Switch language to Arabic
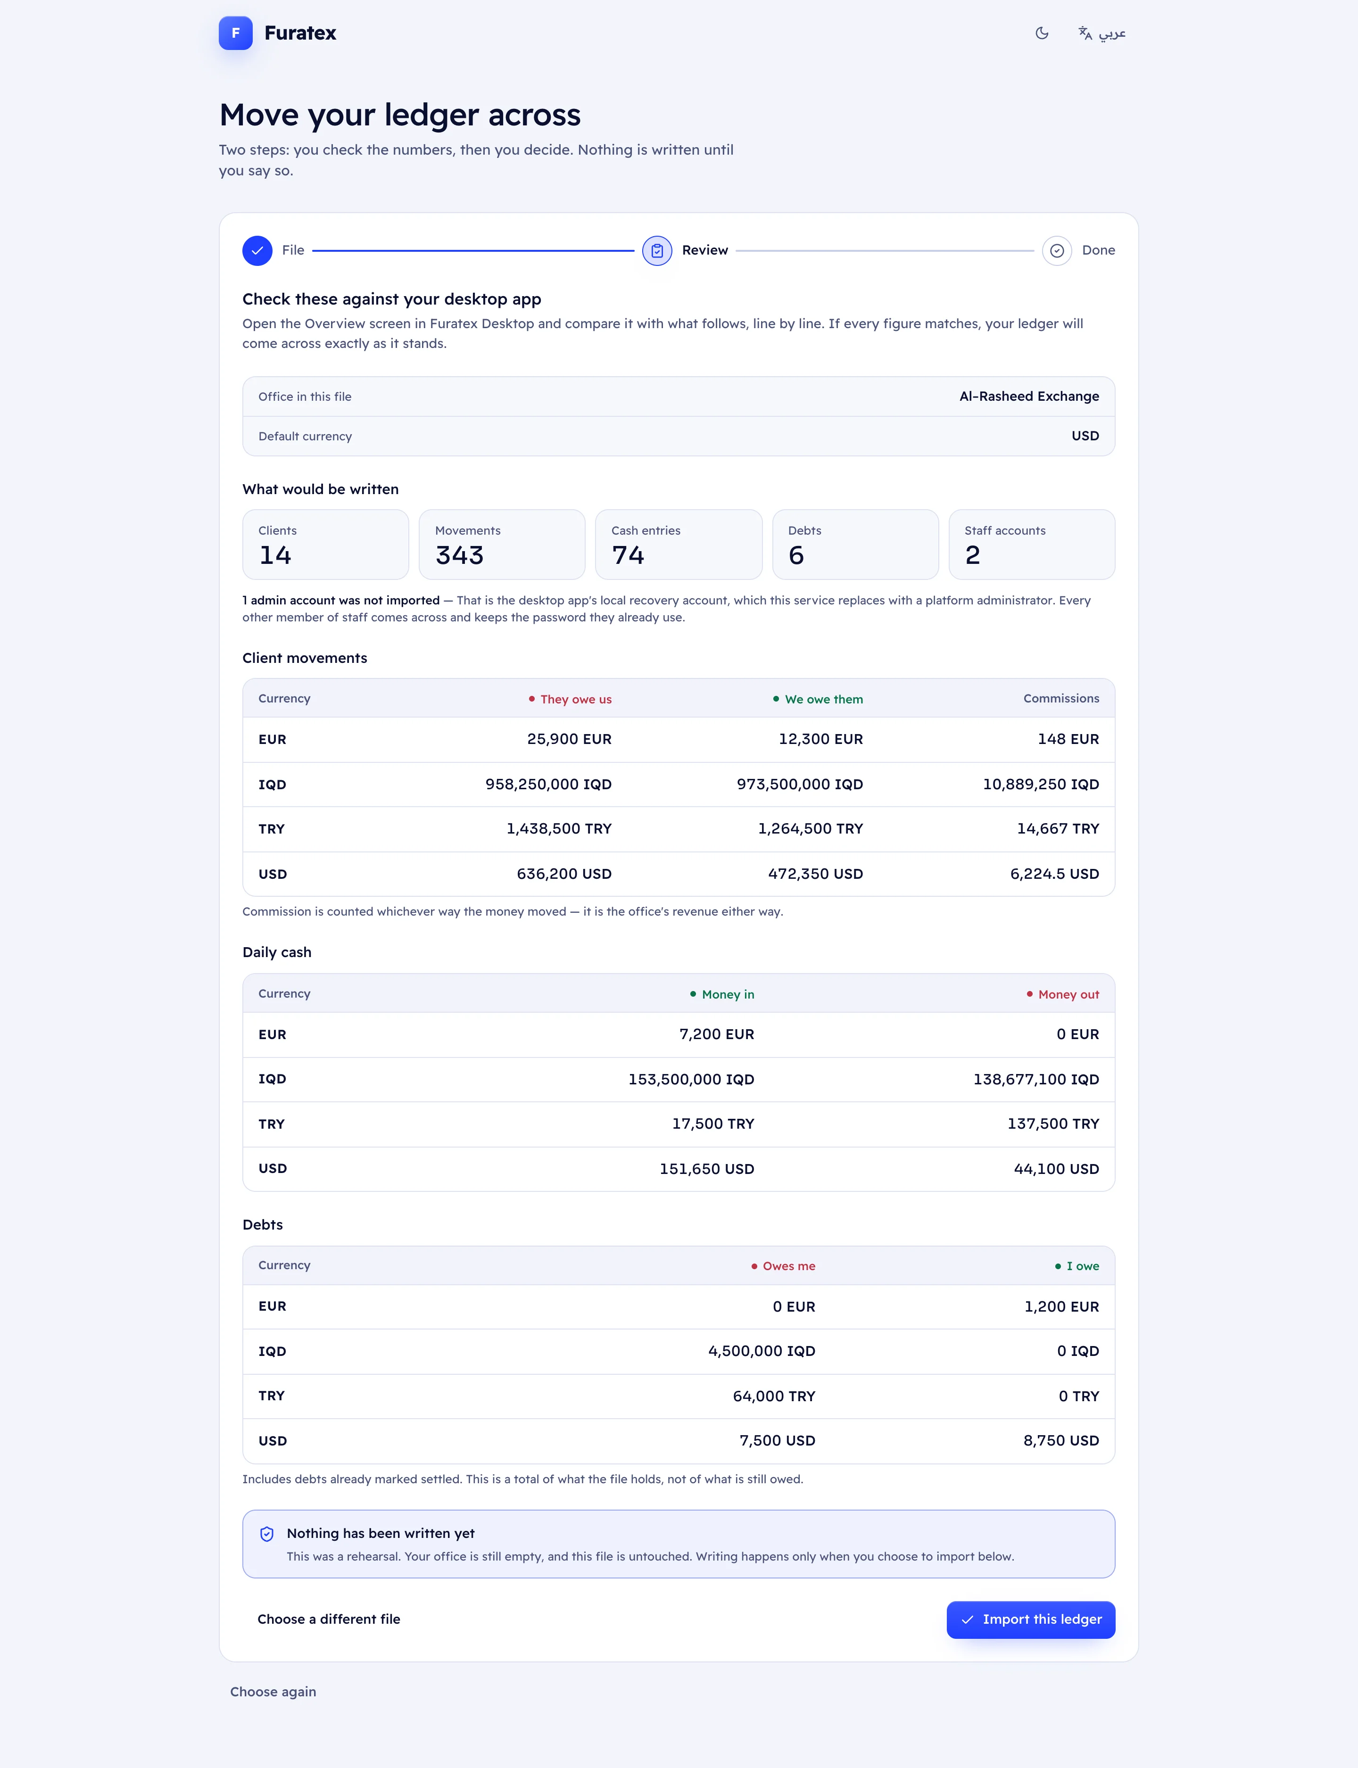The width and height of the screenshot is (1358, 1768). pos(1102,33)
